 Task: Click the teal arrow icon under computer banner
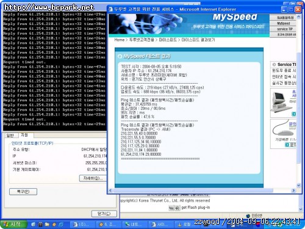(x=294, y=114)
